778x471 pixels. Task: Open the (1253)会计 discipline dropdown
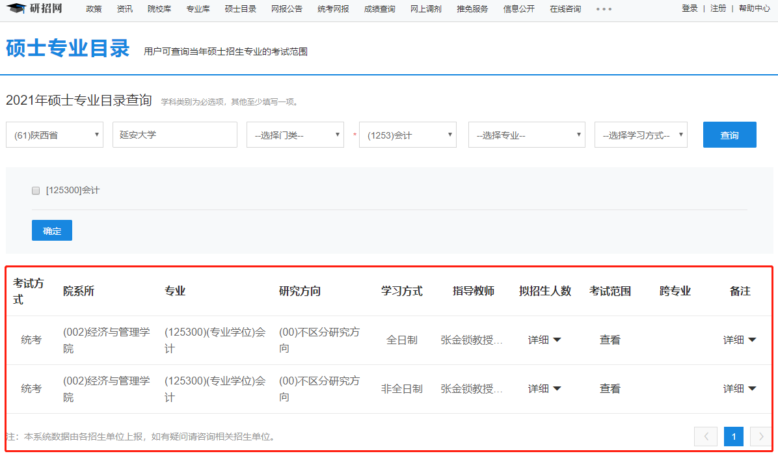click(408, 135)
